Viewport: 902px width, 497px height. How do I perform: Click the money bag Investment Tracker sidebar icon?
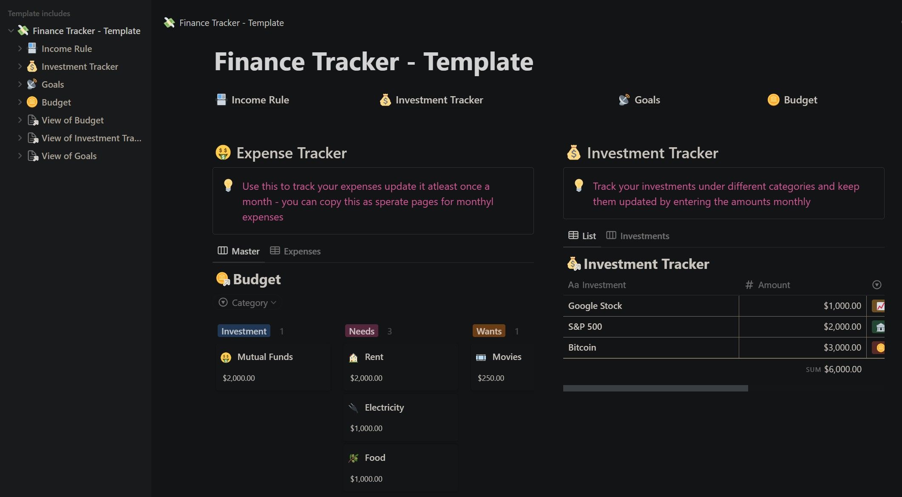pyautogui.click(x=32, y=66)
